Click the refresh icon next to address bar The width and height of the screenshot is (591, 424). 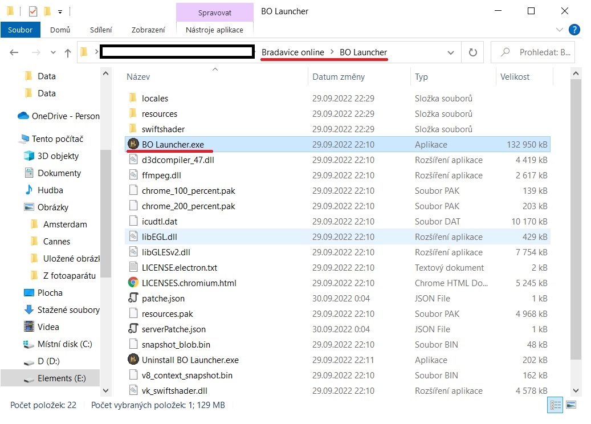(x=473, y=52)
